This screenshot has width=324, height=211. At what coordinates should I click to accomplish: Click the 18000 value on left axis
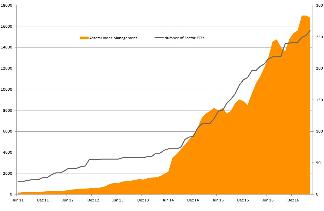coord(7,6)
